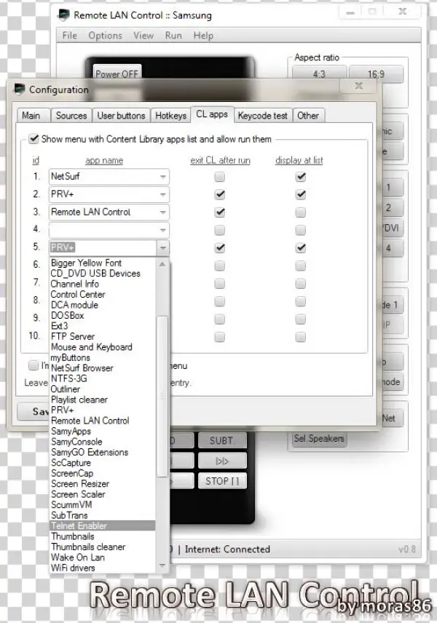Screen dimensions: 437x623
Task: Open the Hotkeys tab
Action: coord(170,116)
